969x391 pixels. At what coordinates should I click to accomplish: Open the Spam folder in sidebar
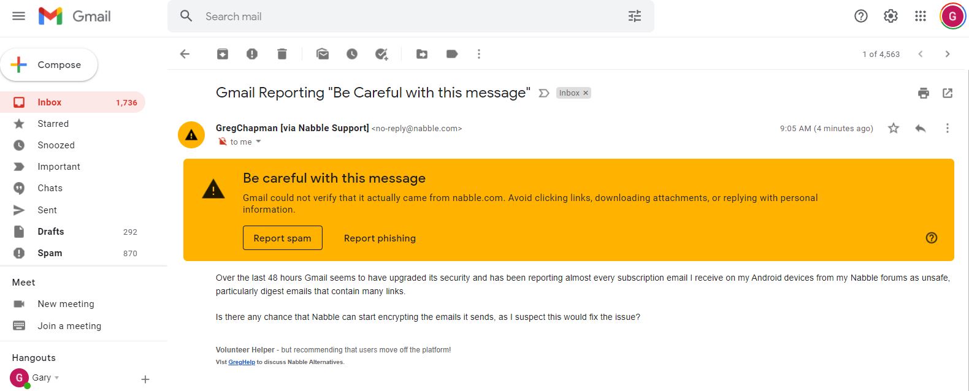[50, 253]
